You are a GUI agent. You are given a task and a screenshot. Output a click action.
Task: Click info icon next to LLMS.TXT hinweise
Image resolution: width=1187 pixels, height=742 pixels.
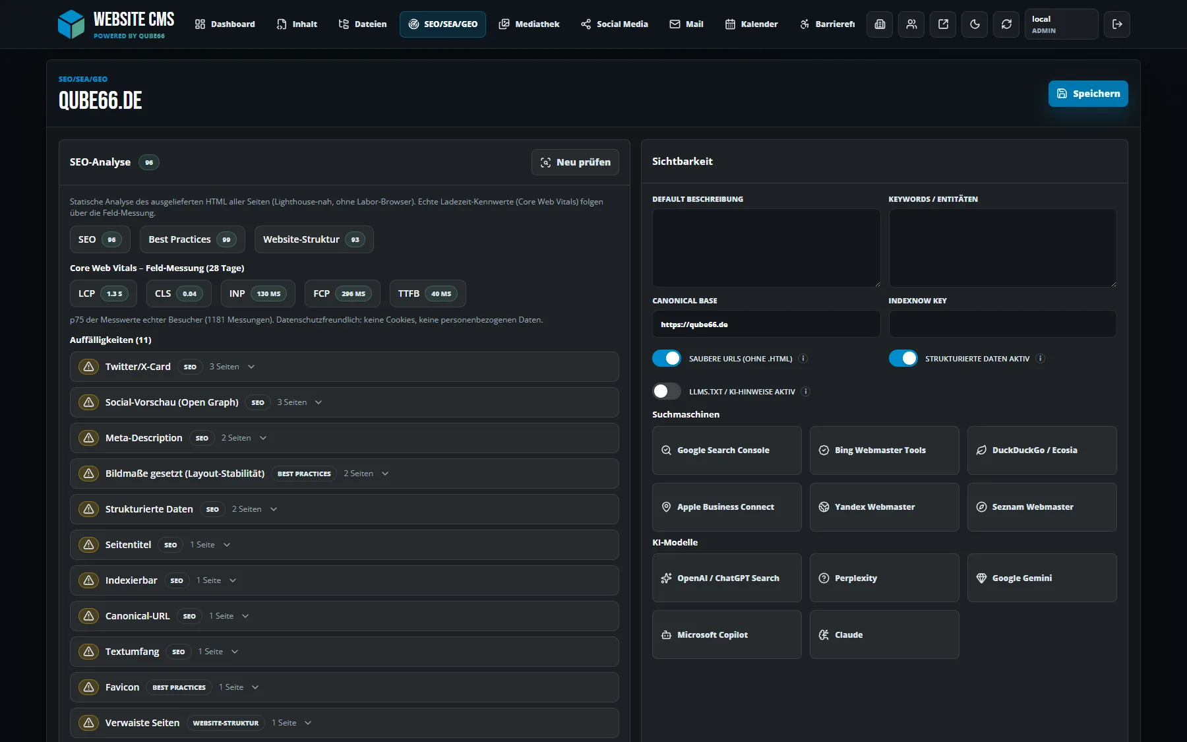(x=806, y=392)
